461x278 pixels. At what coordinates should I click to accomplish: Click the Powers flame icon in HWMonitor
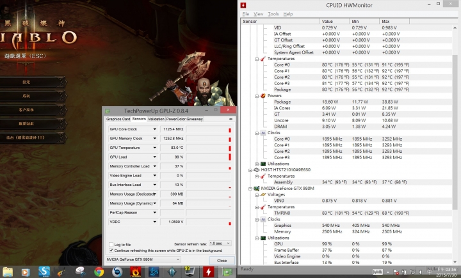pos(263,96)
